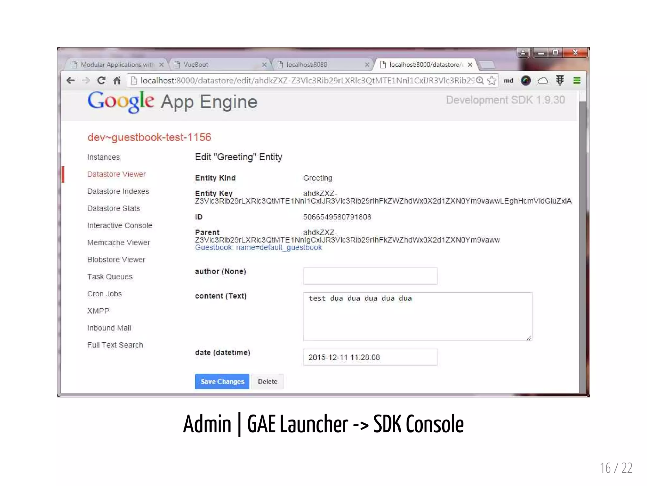This screenshot has height=486, width=647.
Task: Open Datastore Stats page
Action: (x=113, y=208)
